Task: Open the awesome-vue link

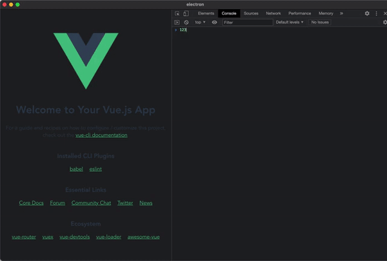Action: coord(144,237)
